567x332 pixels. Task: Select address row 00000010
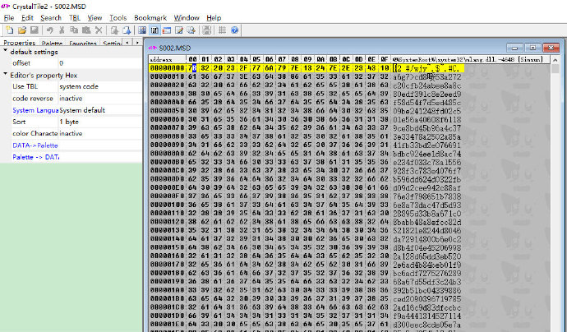167,76
